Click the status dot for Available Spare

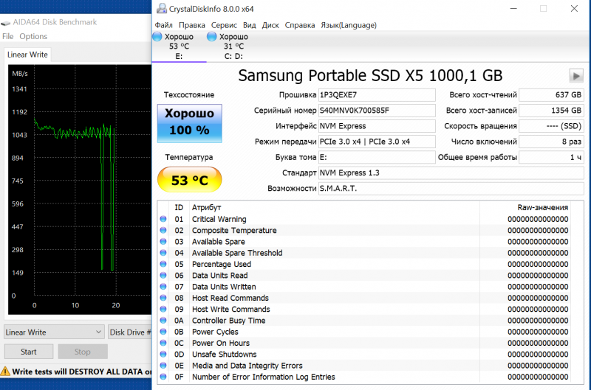click(163, 242)
